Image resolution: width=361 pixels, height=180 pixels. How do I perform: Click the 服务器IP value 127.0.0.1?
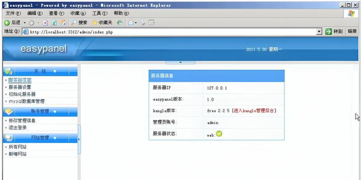point(217,88)
